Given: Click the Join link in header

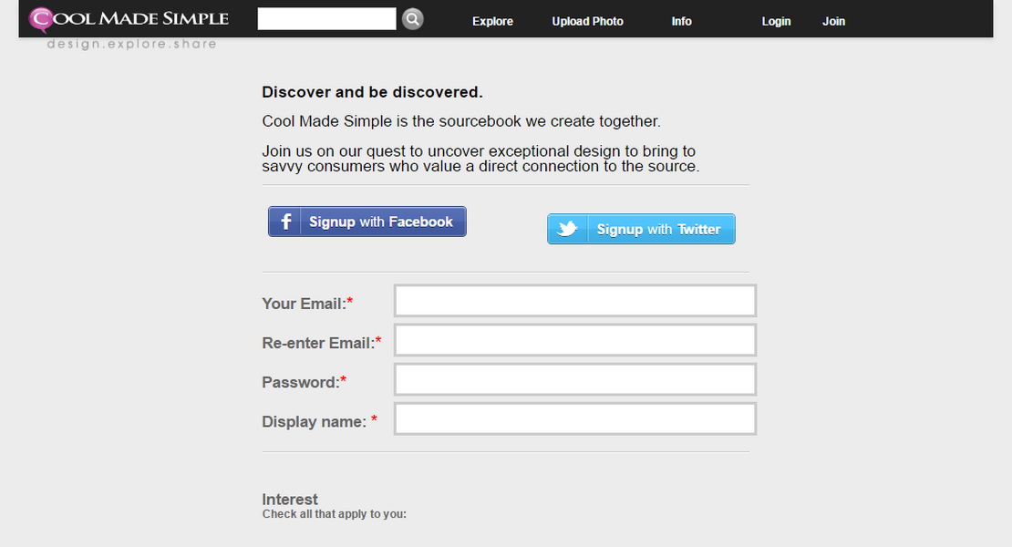Looking at the screenshot, I should (833, 21).
